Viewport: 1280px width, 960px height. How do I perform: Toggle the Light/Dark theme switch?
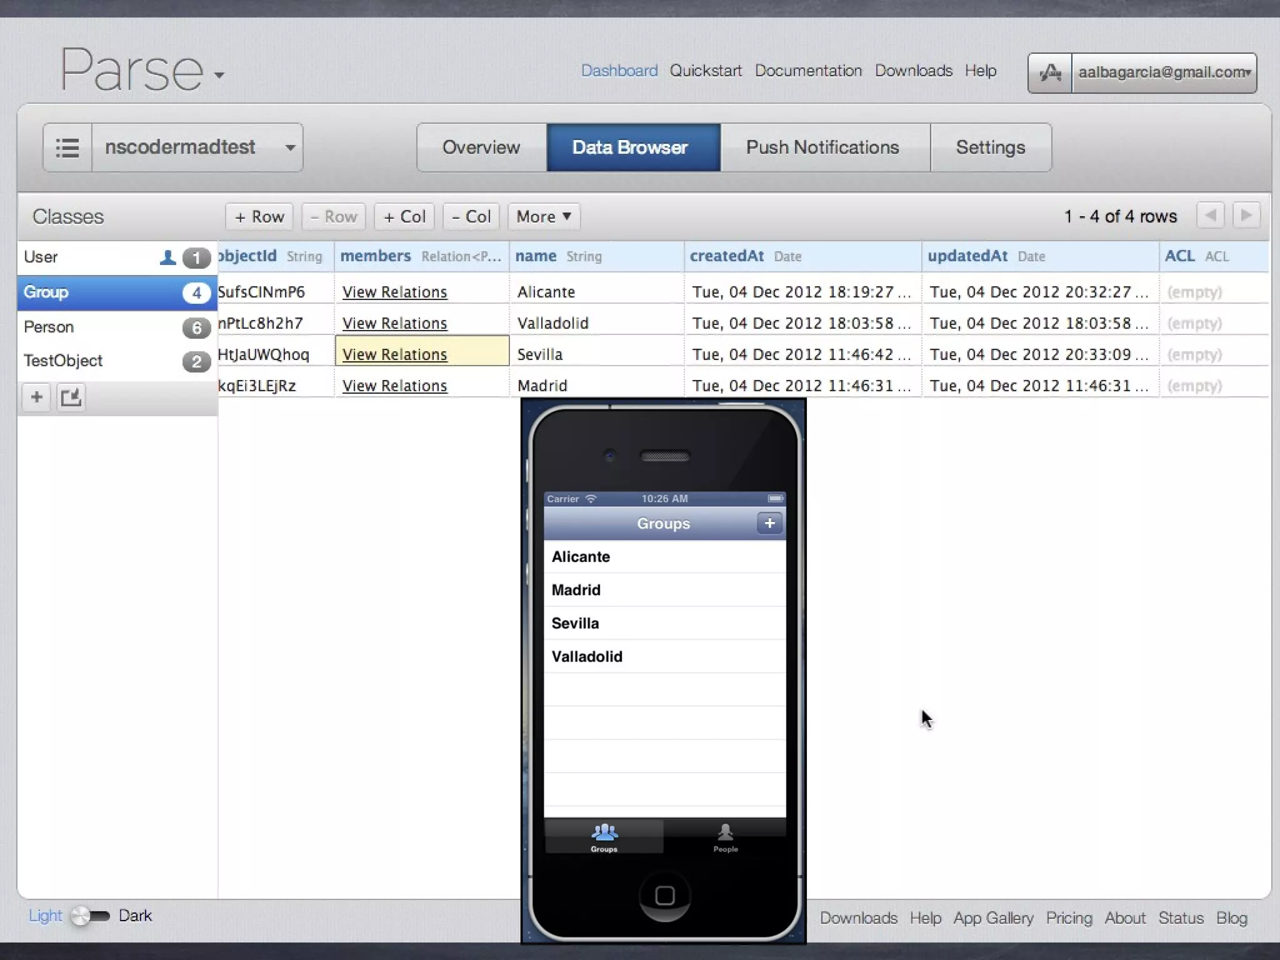tap(90, 916)
